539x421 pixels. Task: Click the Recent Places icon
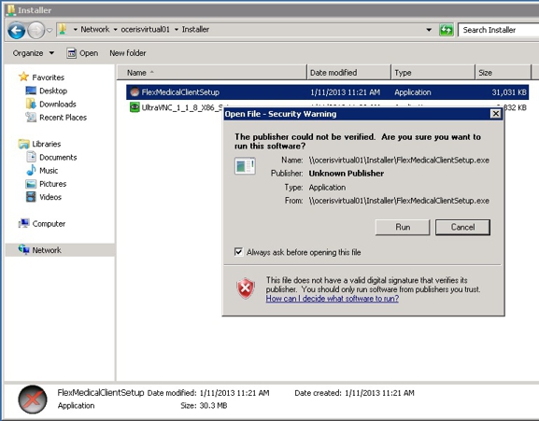[31, 117]
